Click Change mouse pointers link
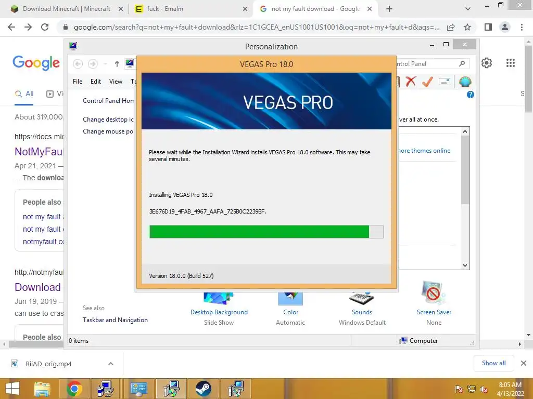533x399 pixels. click(x=108, y=131)
